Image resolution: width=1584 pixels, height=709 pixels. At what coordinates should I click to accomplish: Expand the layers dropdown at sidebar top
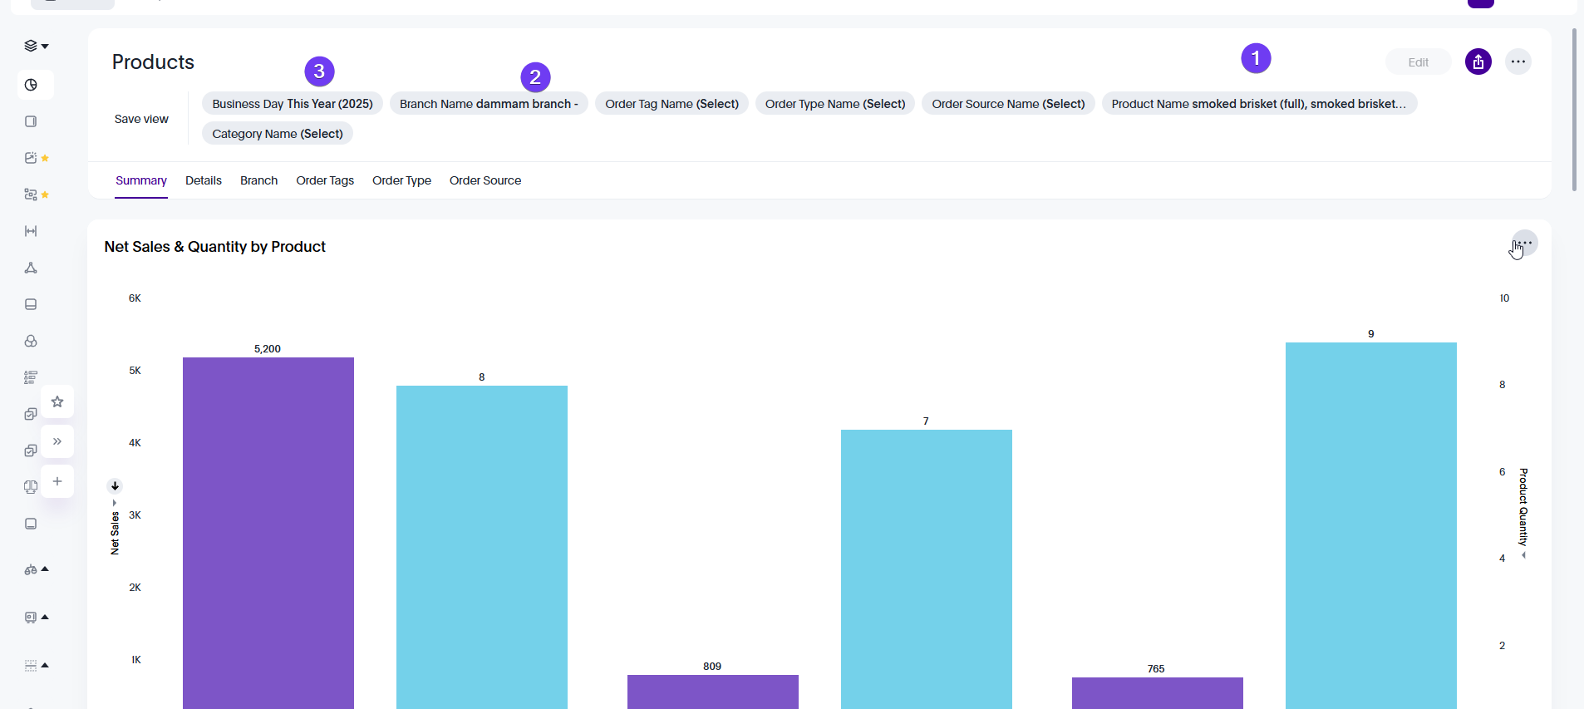click(36, 46)
